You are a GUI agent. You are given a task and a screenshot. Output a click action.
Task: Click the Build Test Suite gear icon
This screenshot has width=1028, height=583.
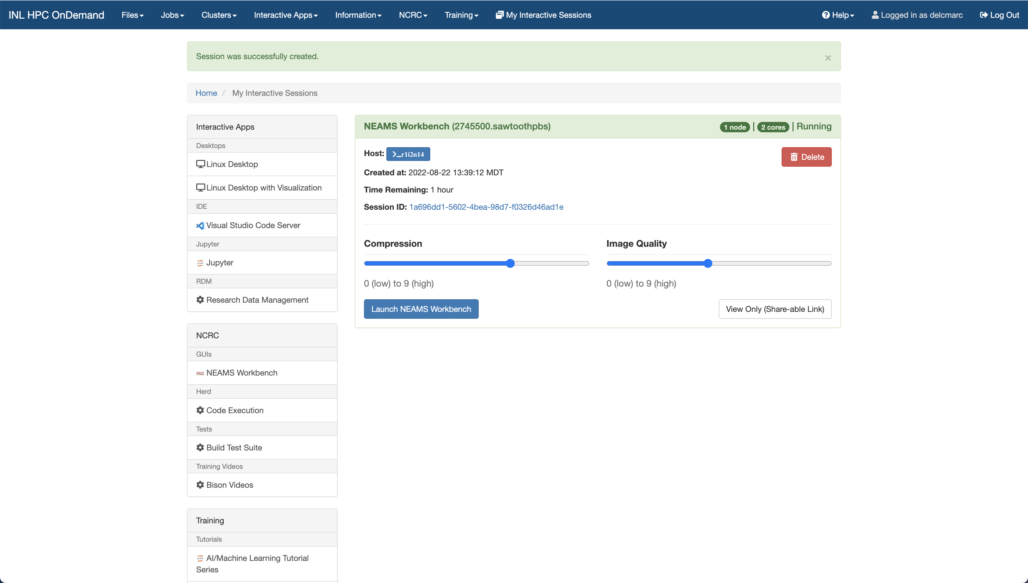point(200,448)
